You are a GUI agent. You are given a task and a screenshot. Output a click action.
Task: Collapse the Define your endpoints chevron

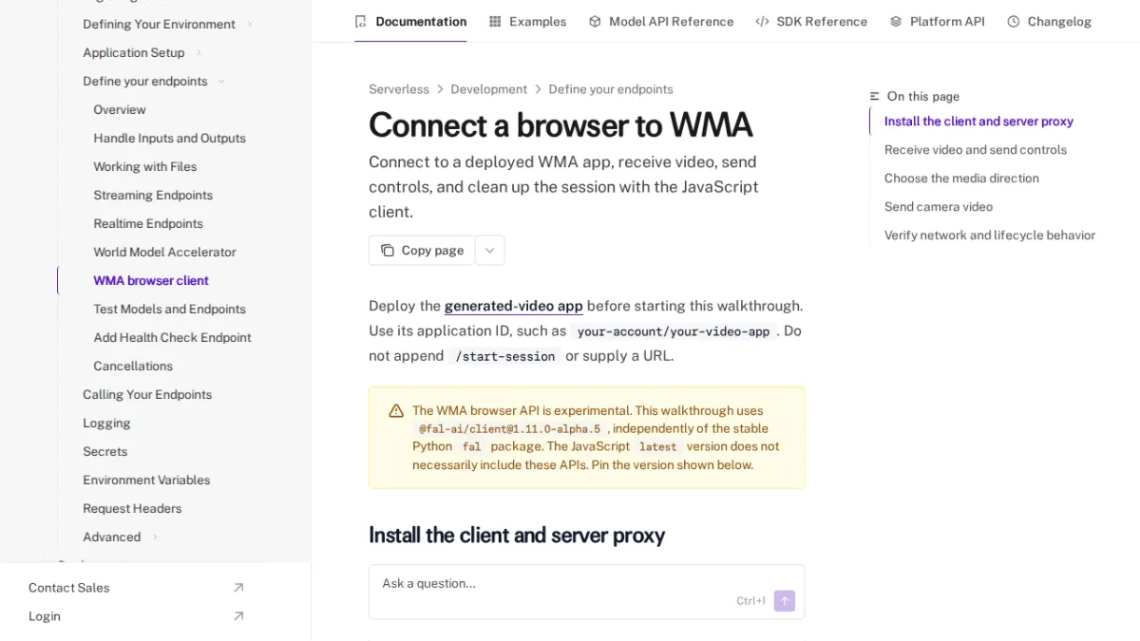(221, 81)
